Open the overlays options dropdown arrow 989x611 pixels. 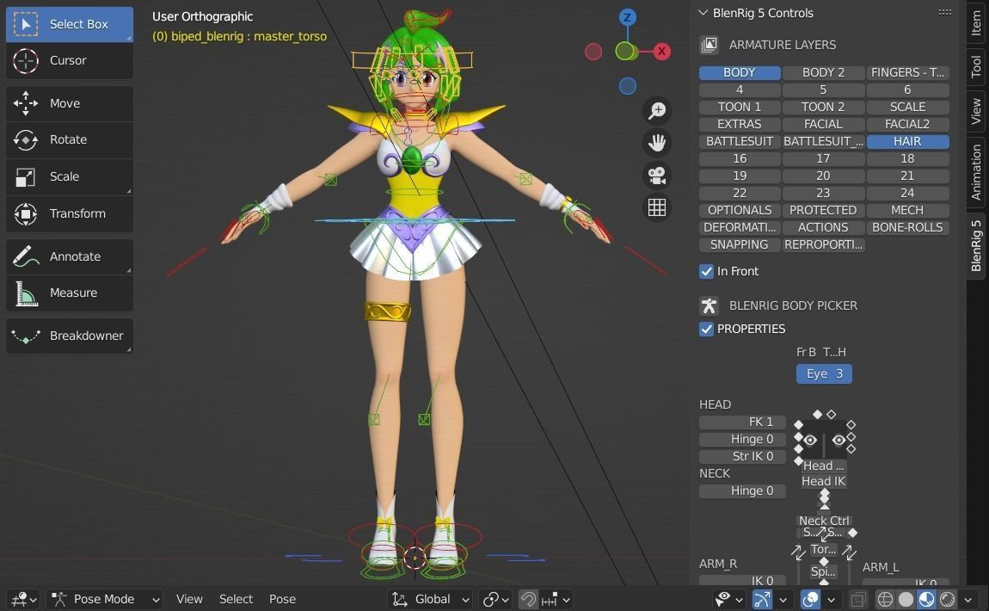(832, 600)
